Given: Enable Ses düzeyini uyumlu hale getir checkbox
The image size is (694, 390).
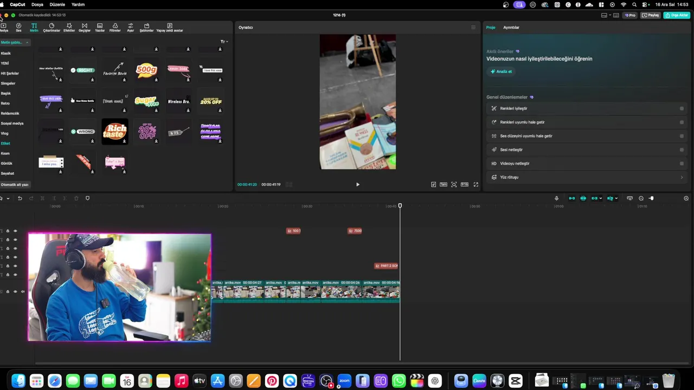Looking at the screenshot, I should coord(682,136).
